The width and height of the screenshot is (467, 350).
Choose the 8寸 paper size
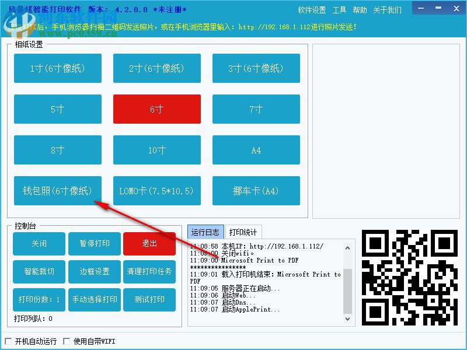57,150
